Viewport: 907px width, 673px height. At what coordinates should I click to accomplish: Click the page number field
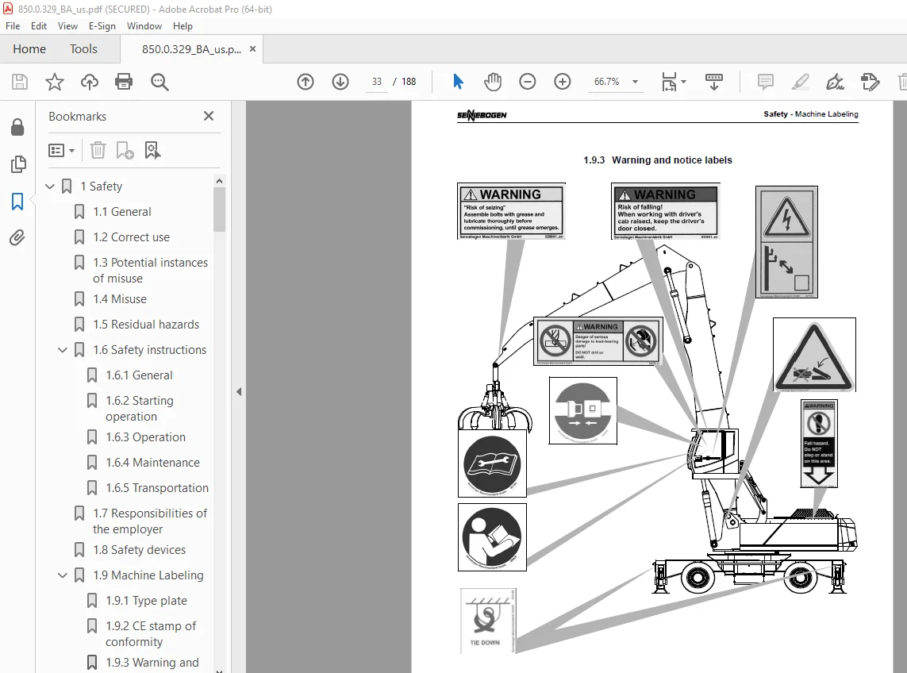377,82
